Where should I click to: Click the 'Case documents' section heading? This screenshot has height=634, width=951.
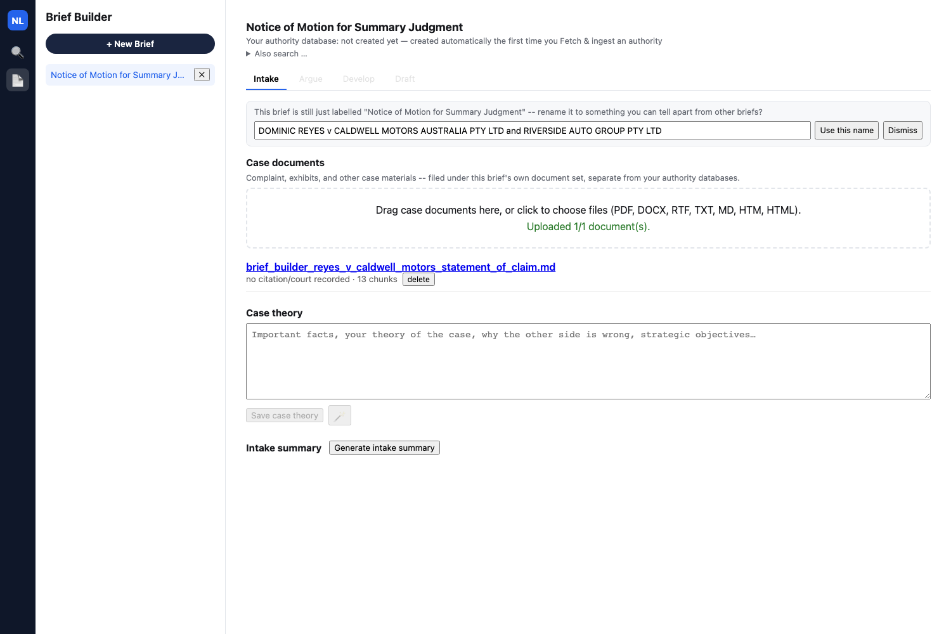coord(285,163)
